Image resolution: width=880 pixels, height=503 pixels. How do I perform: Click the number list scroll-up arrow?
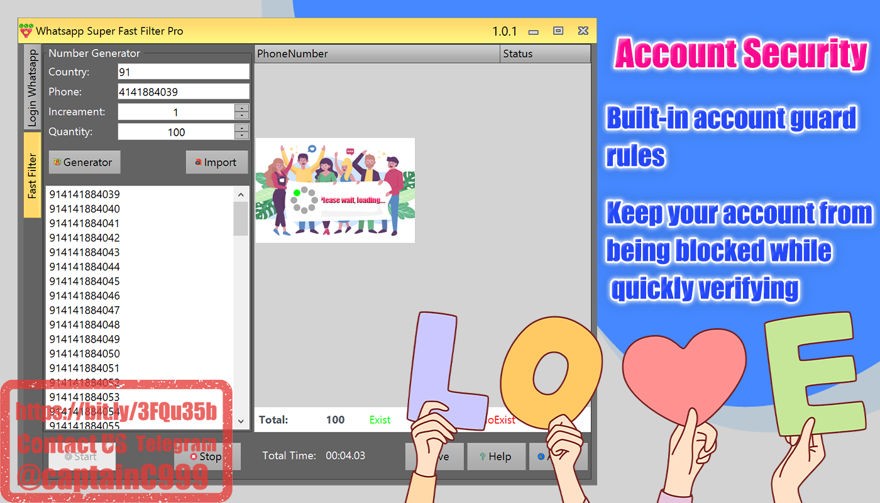pos(241,194)
